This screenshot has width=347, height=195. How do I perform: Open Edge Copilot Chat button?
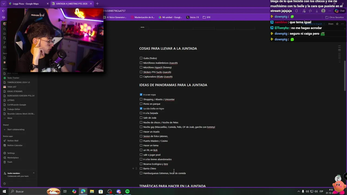[x=339, y=11]
